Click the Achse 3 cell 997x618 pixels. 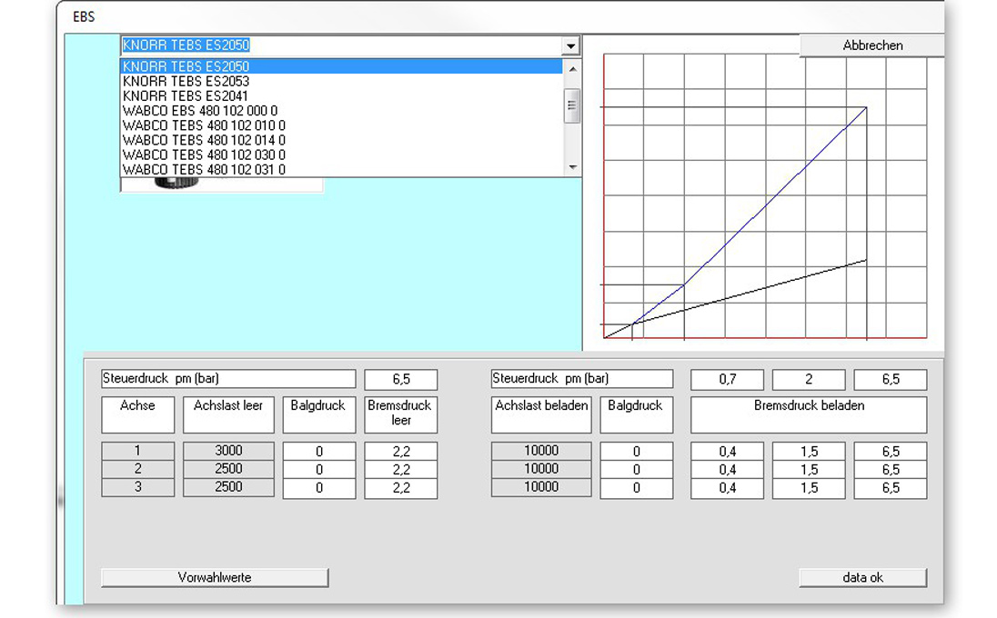[138, 487]
